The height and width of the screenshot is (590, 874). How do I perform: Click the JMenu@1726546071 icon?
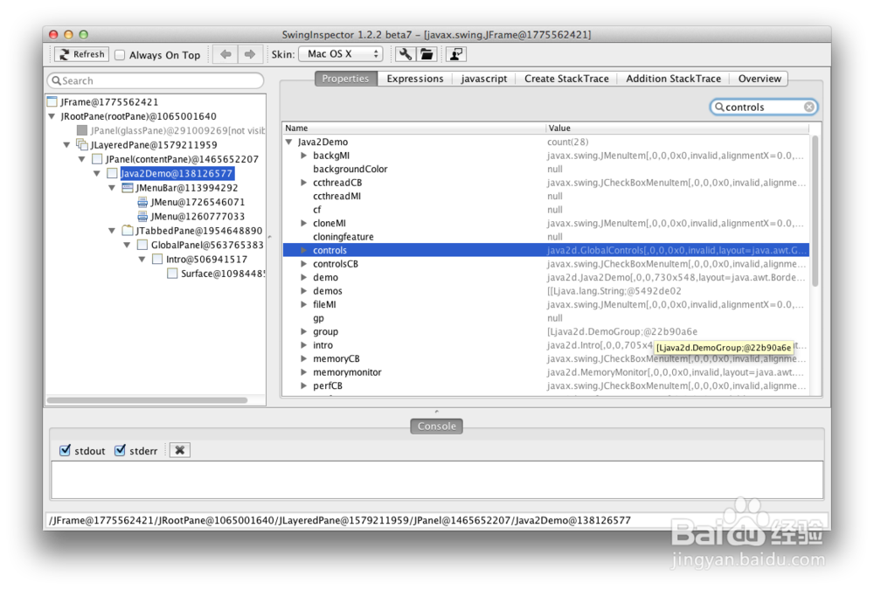(142, 202)
